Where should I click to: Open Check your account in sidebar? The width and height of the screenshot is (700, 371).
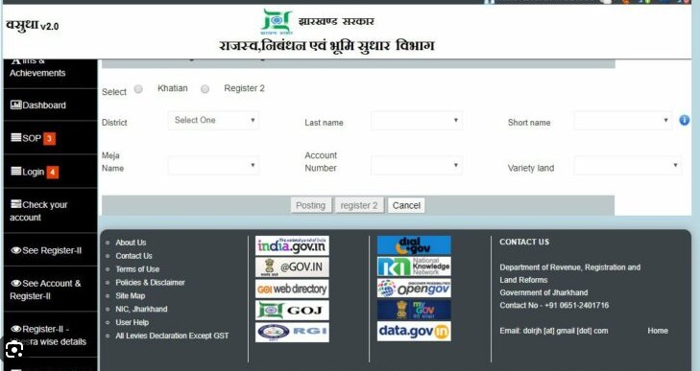pos(50,211)
